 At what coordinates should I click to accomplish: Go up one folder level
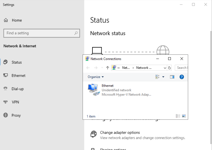108,68
